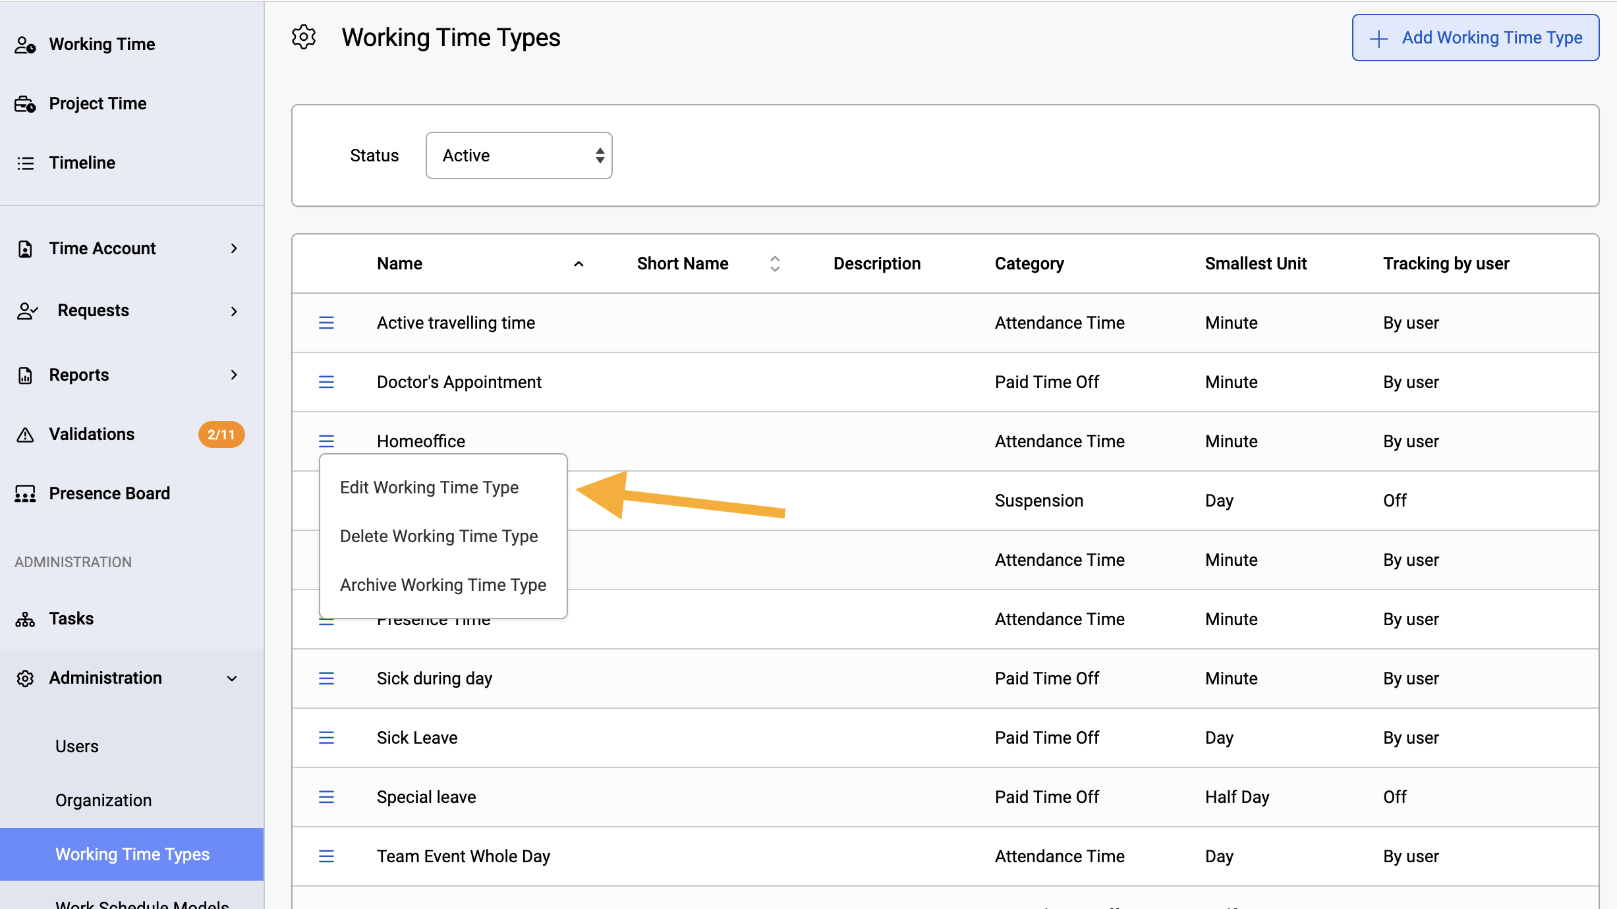
Task: Click Team Event Whole Day name
Action: tap(463, 856)
